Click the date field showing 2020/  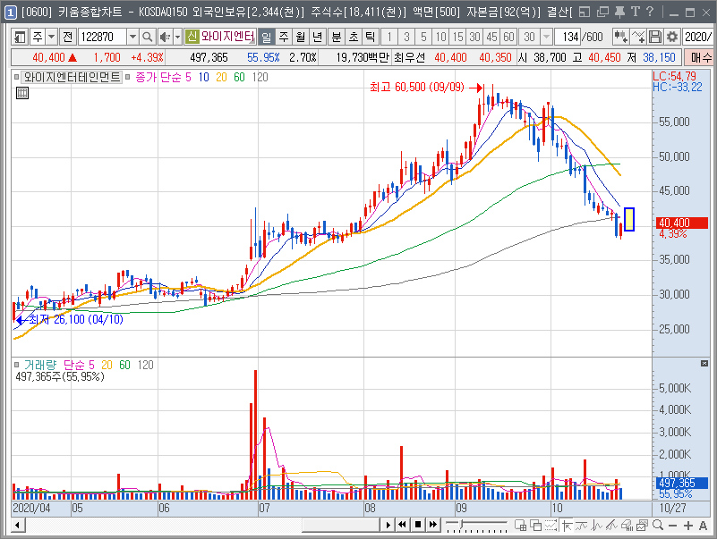[x=698, y=37]
